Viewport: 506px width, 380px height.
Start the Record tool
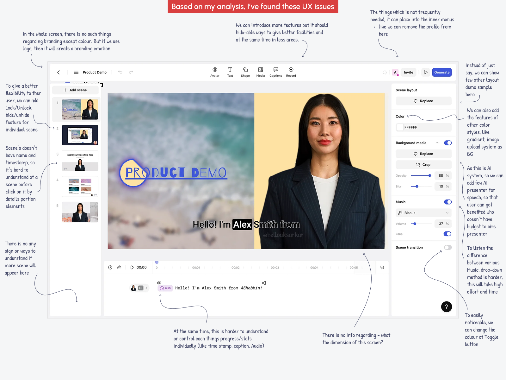(x=291, y=72)
